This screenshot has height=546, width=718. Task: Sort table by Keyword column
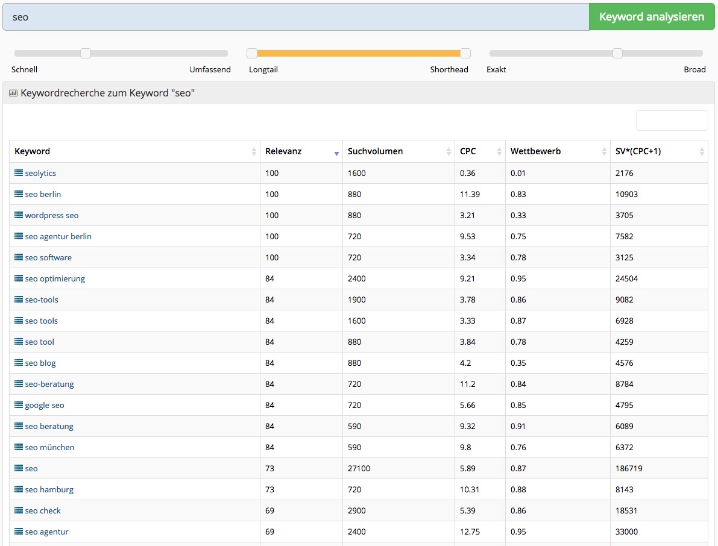[x=134, y=151]
